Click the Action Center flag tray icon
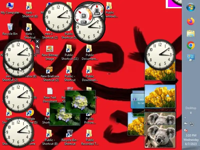The image size is (200, 150). click(x=186, y=124)
